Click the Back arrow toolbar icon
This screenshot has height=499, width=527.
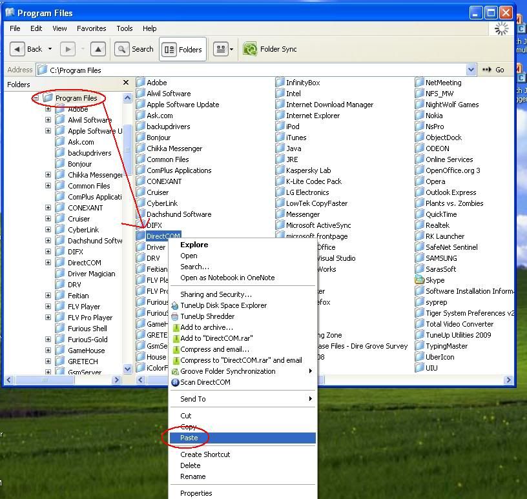coord(19,49)
